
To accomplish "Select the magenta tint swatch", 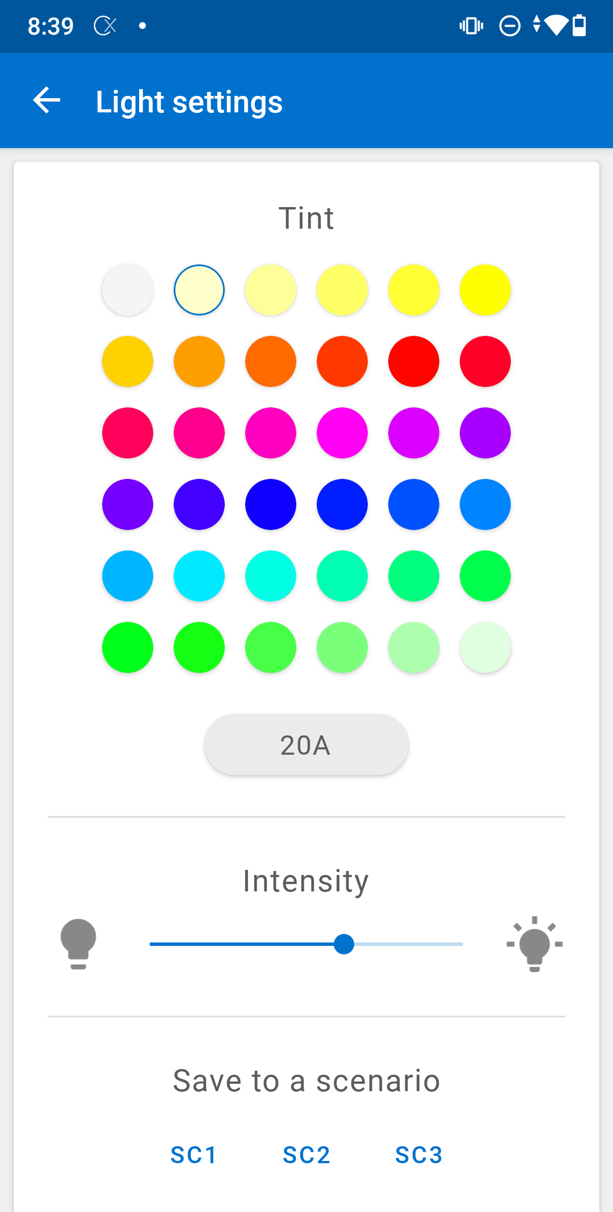I will [x=342, y=433].
